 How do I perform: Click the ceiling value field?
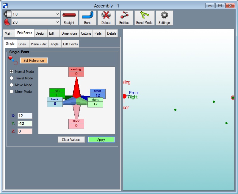click(x=76, y=74)
